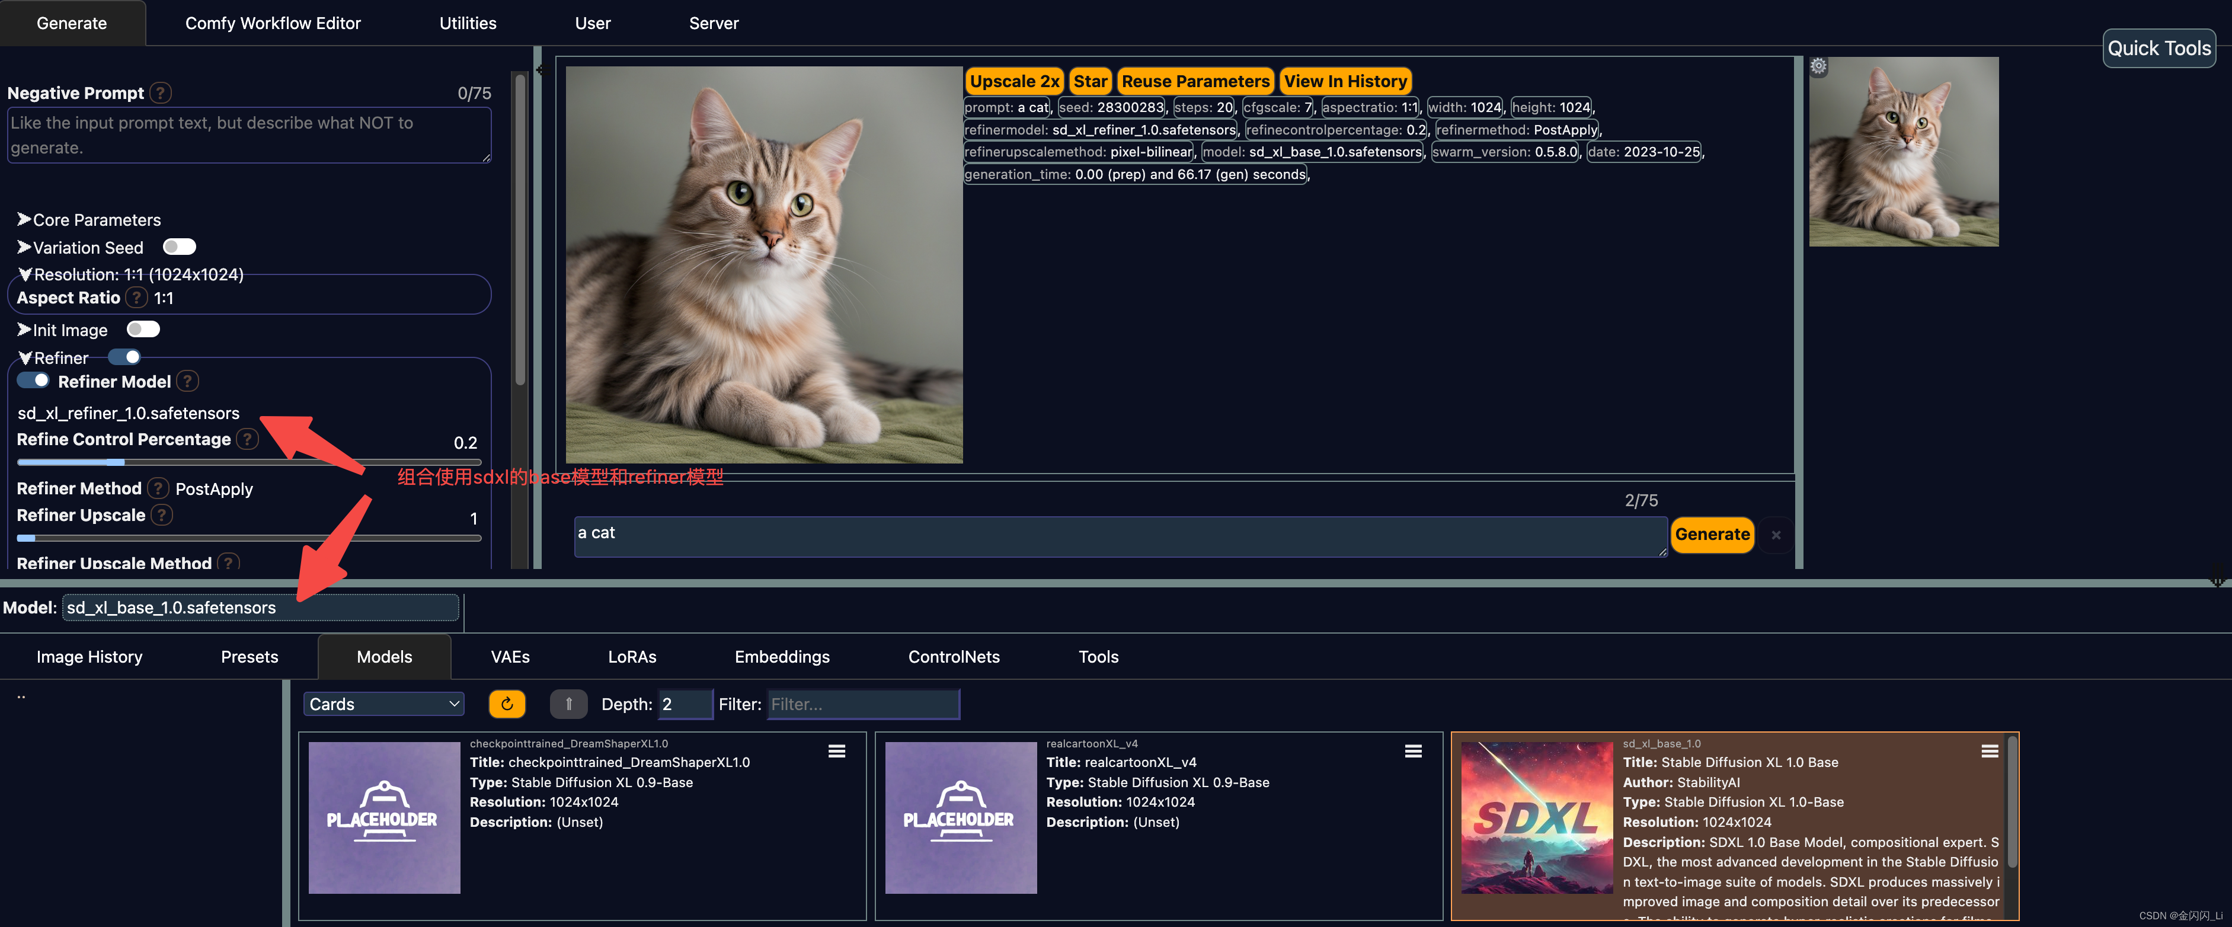Click the Upscale 2x button

point(1013,81)
